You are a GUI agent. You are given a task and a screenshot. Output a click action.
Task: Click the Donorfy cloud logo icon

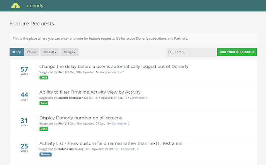[x=15, y=6]
